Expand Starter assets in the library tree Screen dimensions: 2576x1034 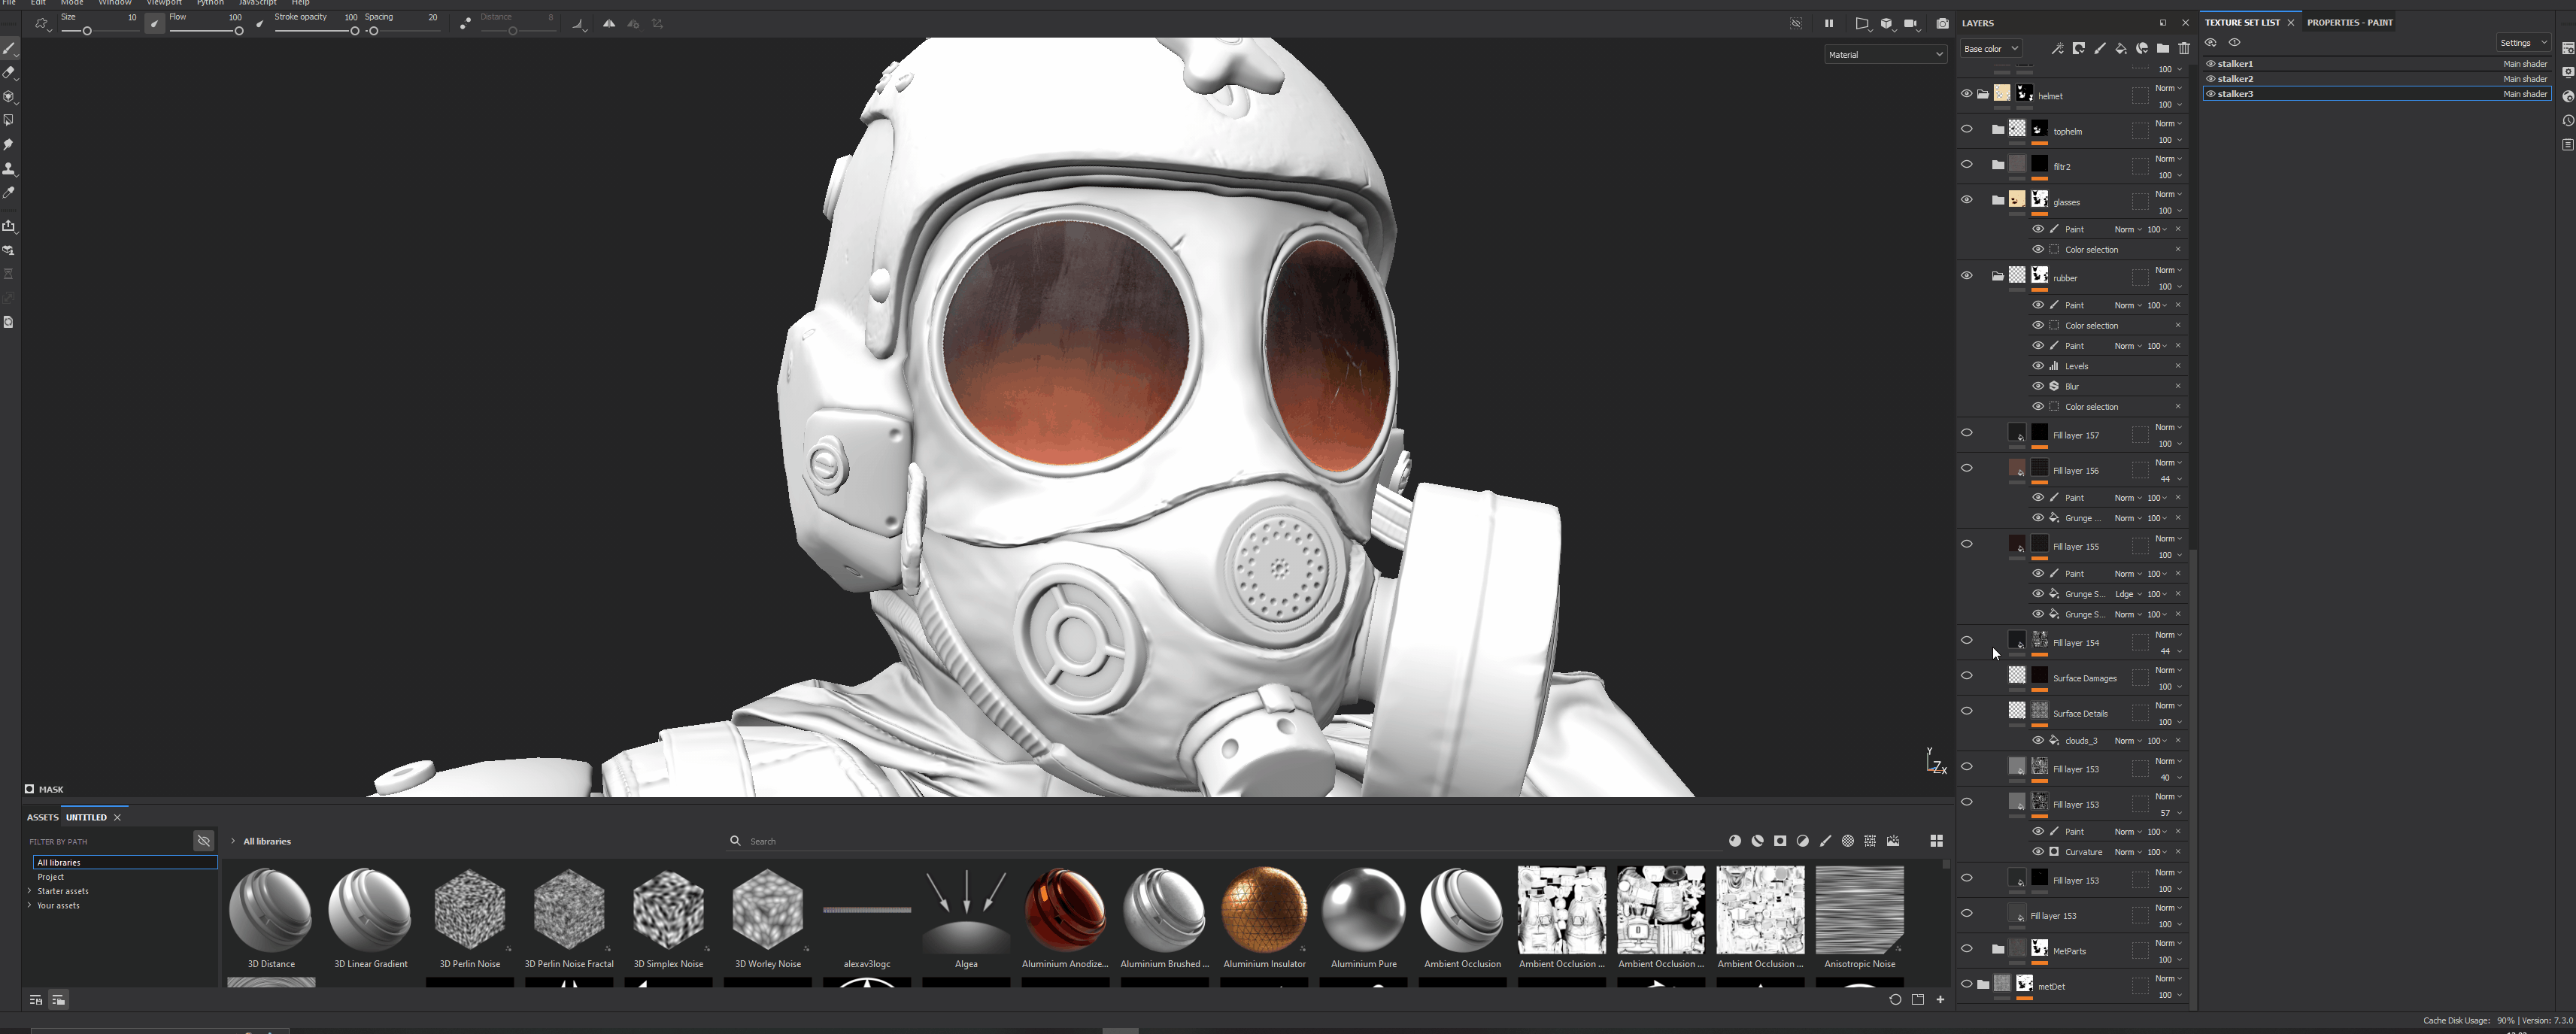point(30,891)
